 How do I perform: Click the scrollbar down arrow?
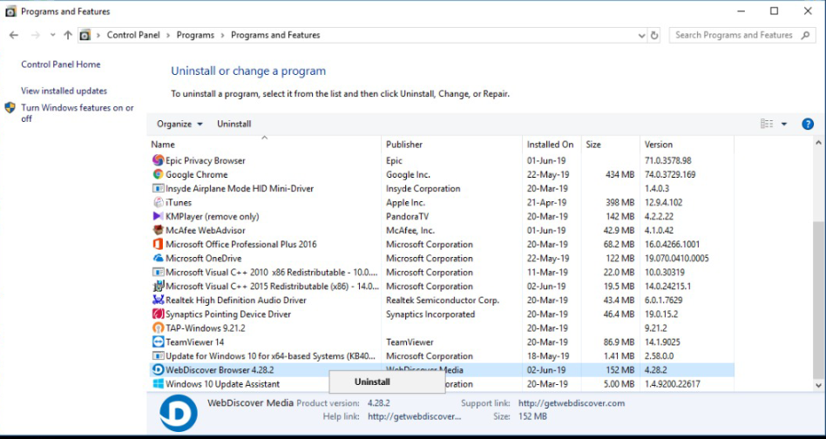(818, 386)
